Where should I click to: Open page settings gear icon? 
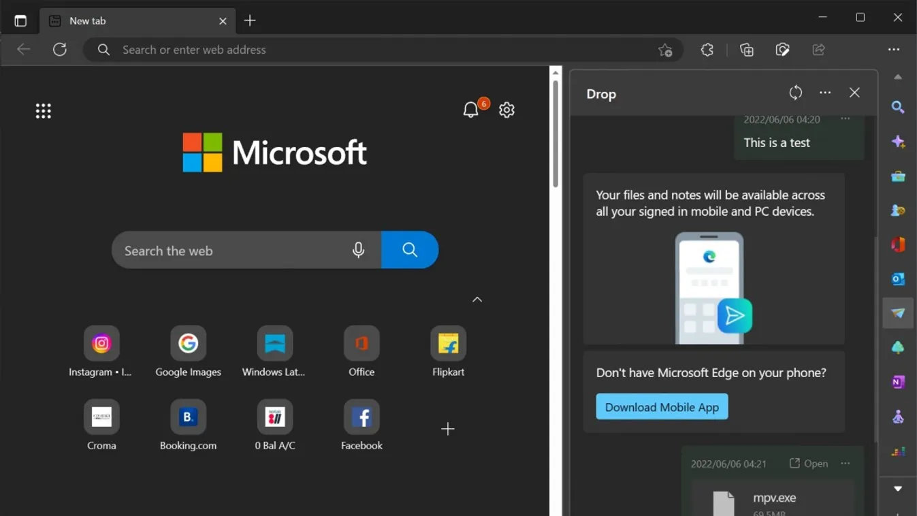[506, 110]
